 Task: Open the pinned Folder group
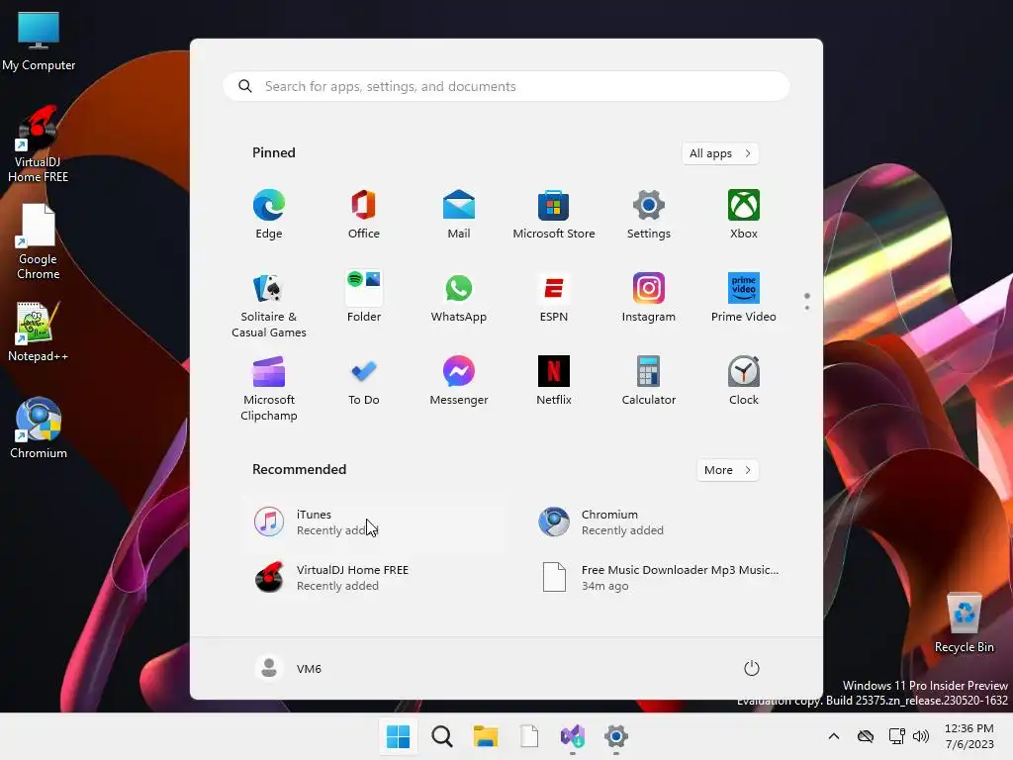point(364,297)
